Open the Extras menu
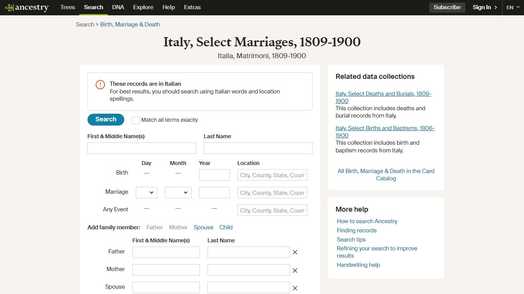 (192, 7)
